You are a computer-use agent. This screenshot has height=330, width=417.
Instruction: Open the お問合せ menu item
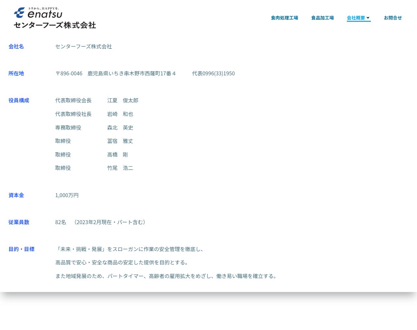coord(393,18)
